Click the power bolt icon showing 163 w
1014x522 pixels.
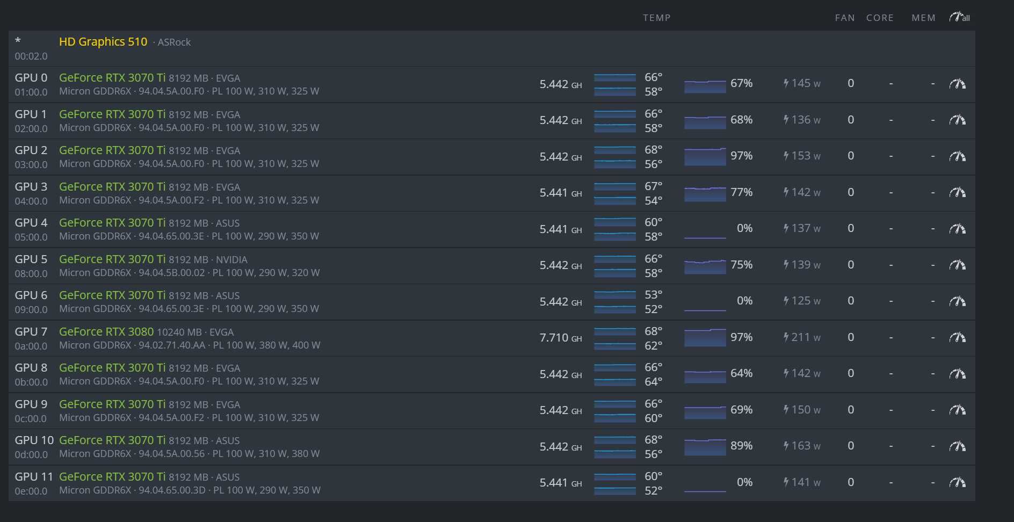786,446
